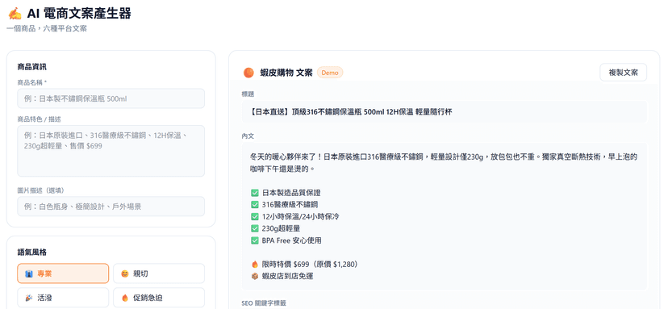The width and height of the screenshot is (668, 309).
Task: Copy the copywriting with 複製文案 button
Action: (624, 73)
